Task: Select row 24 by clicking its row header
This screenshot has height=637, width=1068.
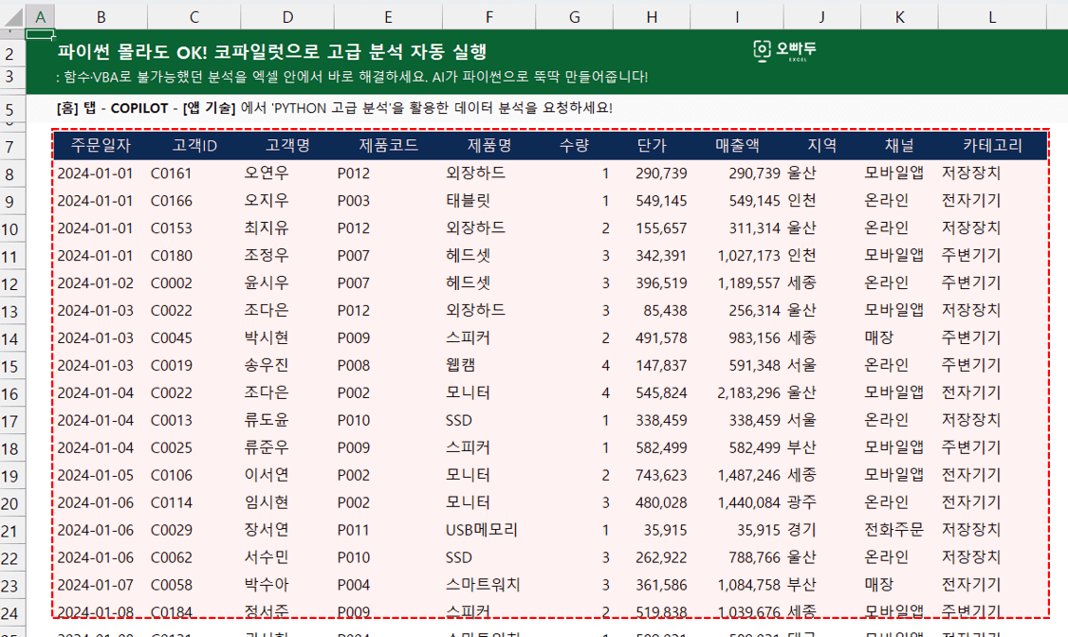Action: coord(11,611)
